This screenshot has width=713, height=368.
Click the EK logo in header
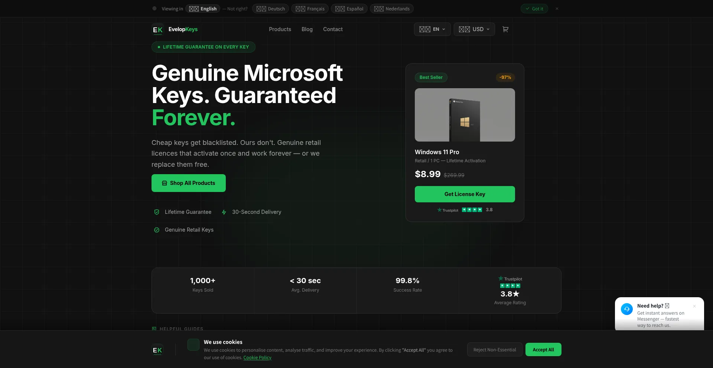(158, 29)
